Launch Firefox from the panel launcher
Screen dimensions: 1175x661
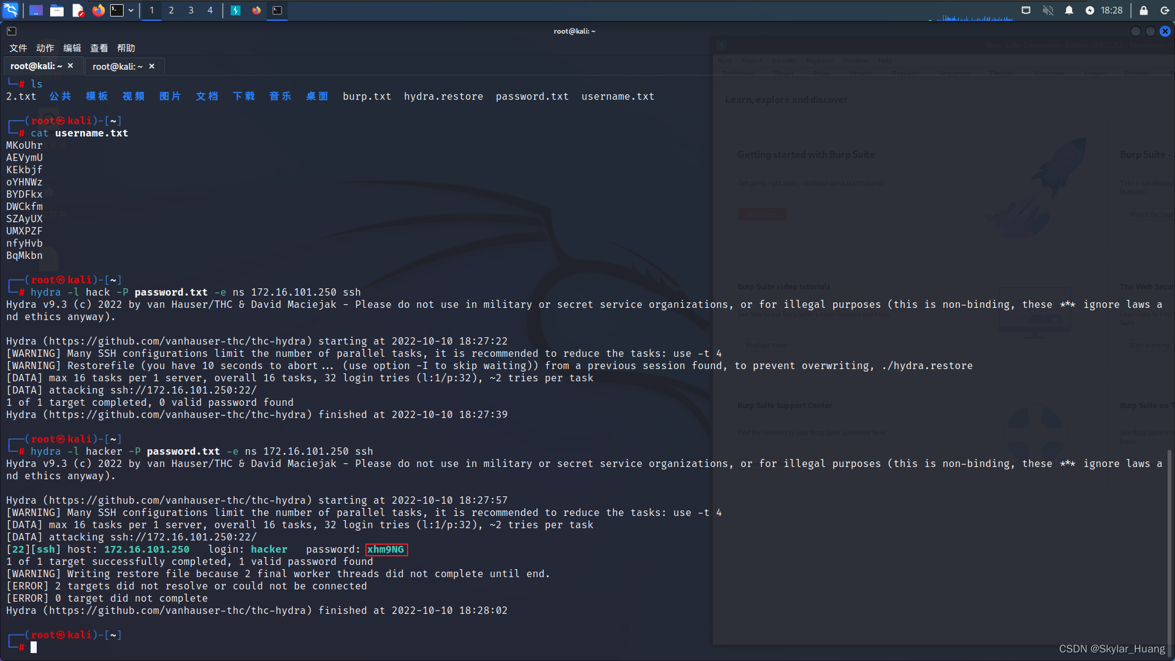pos(98,10)
